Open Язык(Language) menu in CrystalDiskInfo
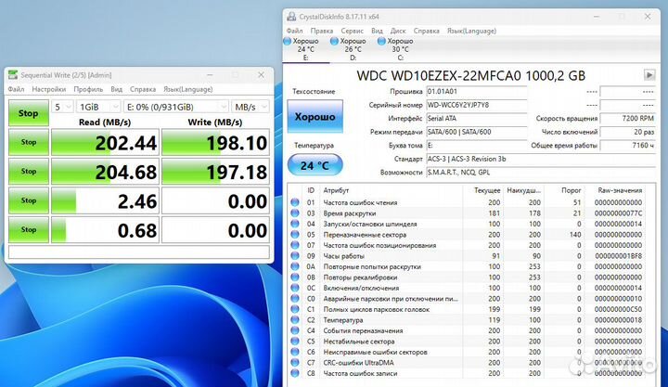The image size is (668, 387). 471,31
